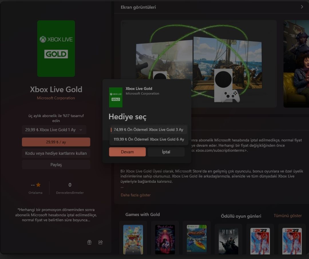
Task: Open the second screenshot with the pirate character
Action: [x=296, y=63]
